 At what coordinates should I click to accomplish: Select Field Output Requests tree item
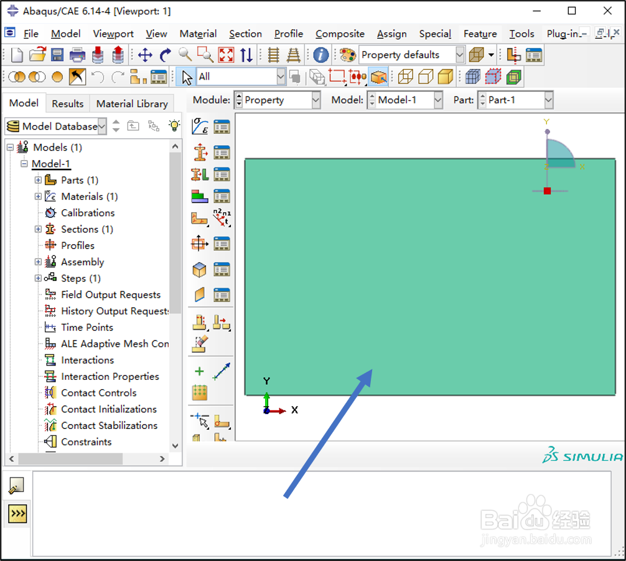tap(111, 295)
